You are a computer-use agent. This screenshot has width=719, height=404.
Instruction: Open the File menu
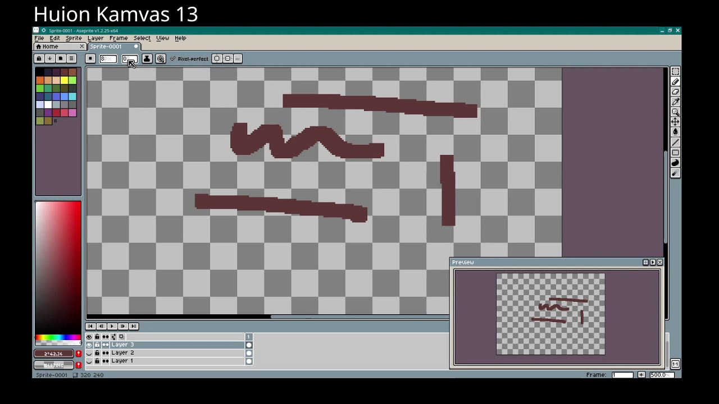coord(39,38)
